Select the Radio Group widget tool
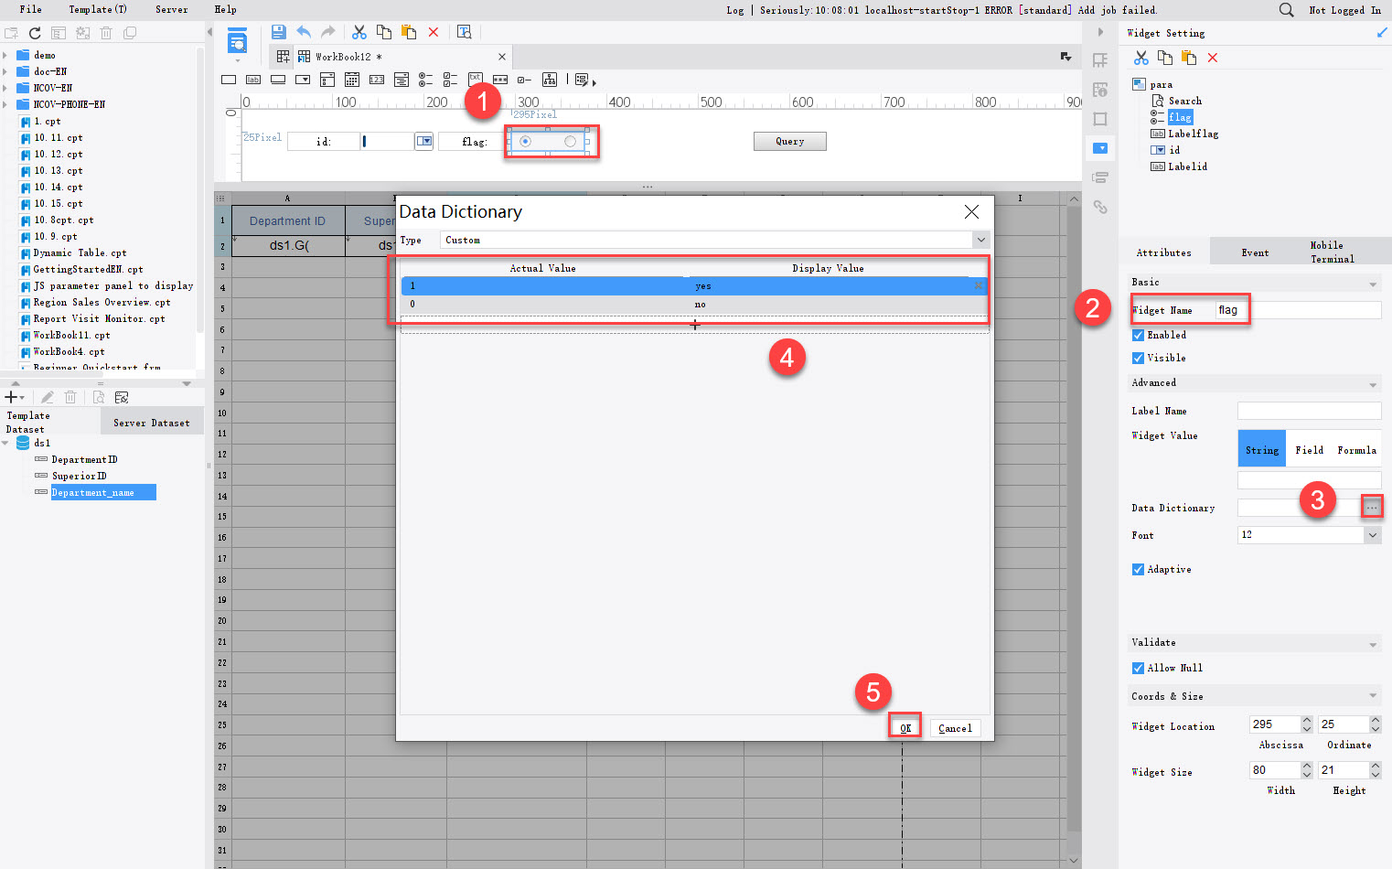This screenshot has height=869, width=1392. pyautogui.click(x=424, y=80)
